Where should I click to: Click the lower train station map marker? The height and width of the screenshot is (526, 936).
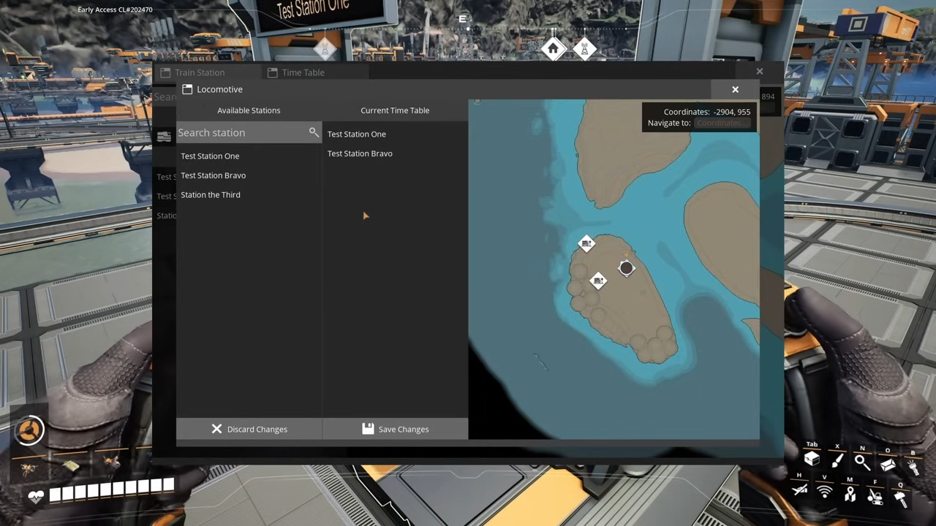(x=598, y=281)
